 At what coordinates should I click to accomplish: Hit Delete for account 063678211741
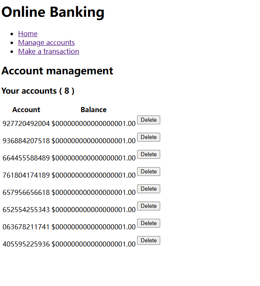pos(148,223)
